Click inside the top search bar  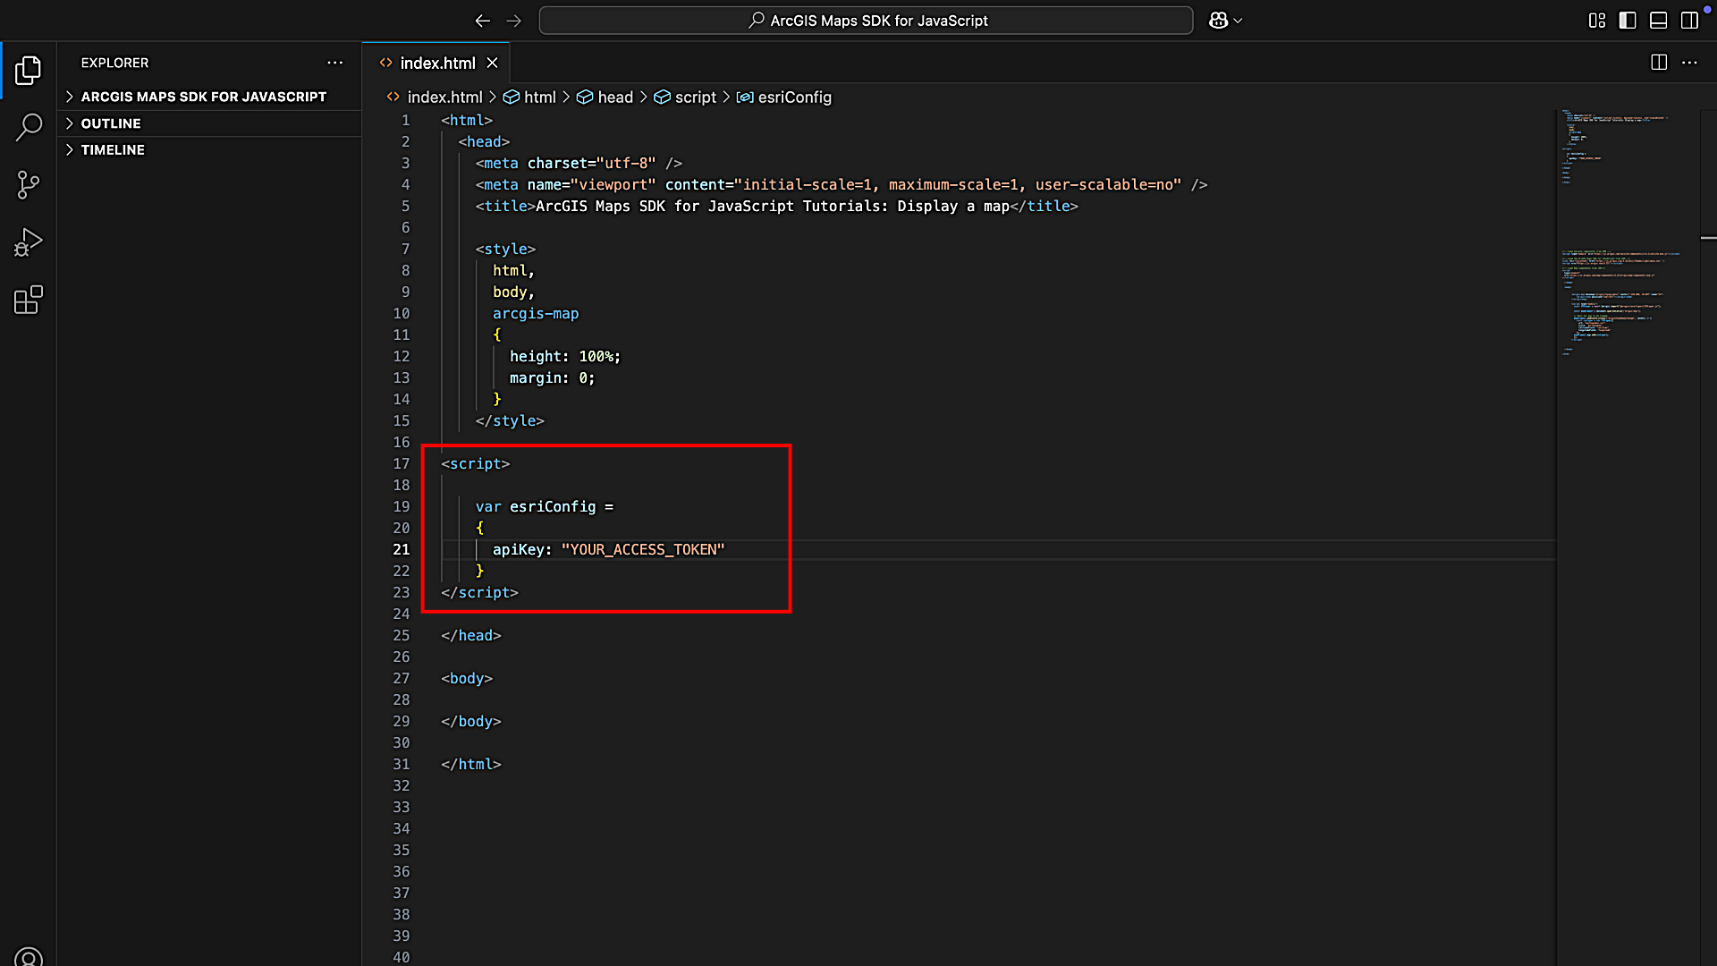coord(865,20)
